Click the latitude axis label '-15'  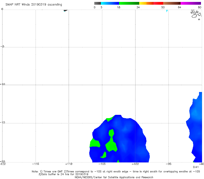click(2, 122)
